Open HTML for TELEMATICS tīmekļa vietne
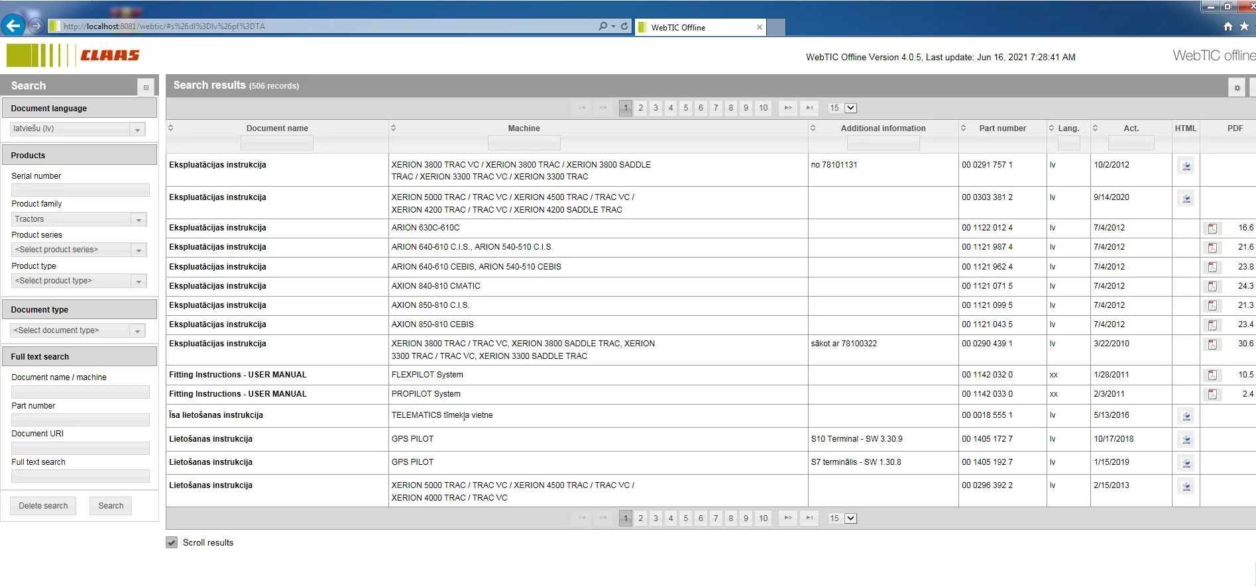The image size is (1256, 586). click(x=1186, y=416)
